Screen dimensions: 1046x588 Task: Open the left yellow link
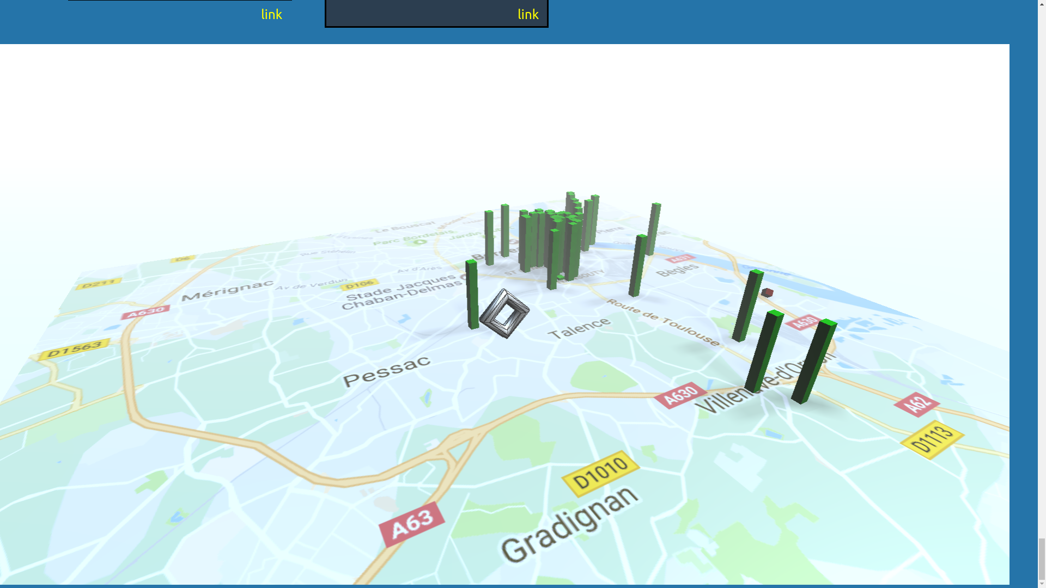coord(271,14)
